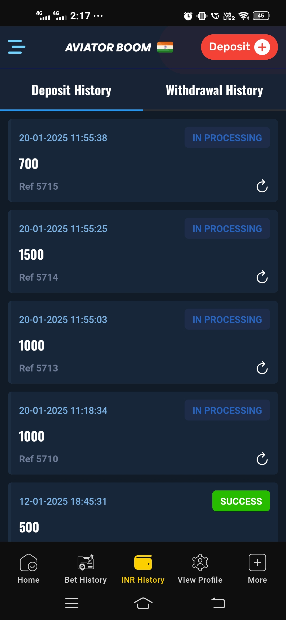
Task: Tap IN PROCESSING badge for 700 deposit
Action: 227,138
